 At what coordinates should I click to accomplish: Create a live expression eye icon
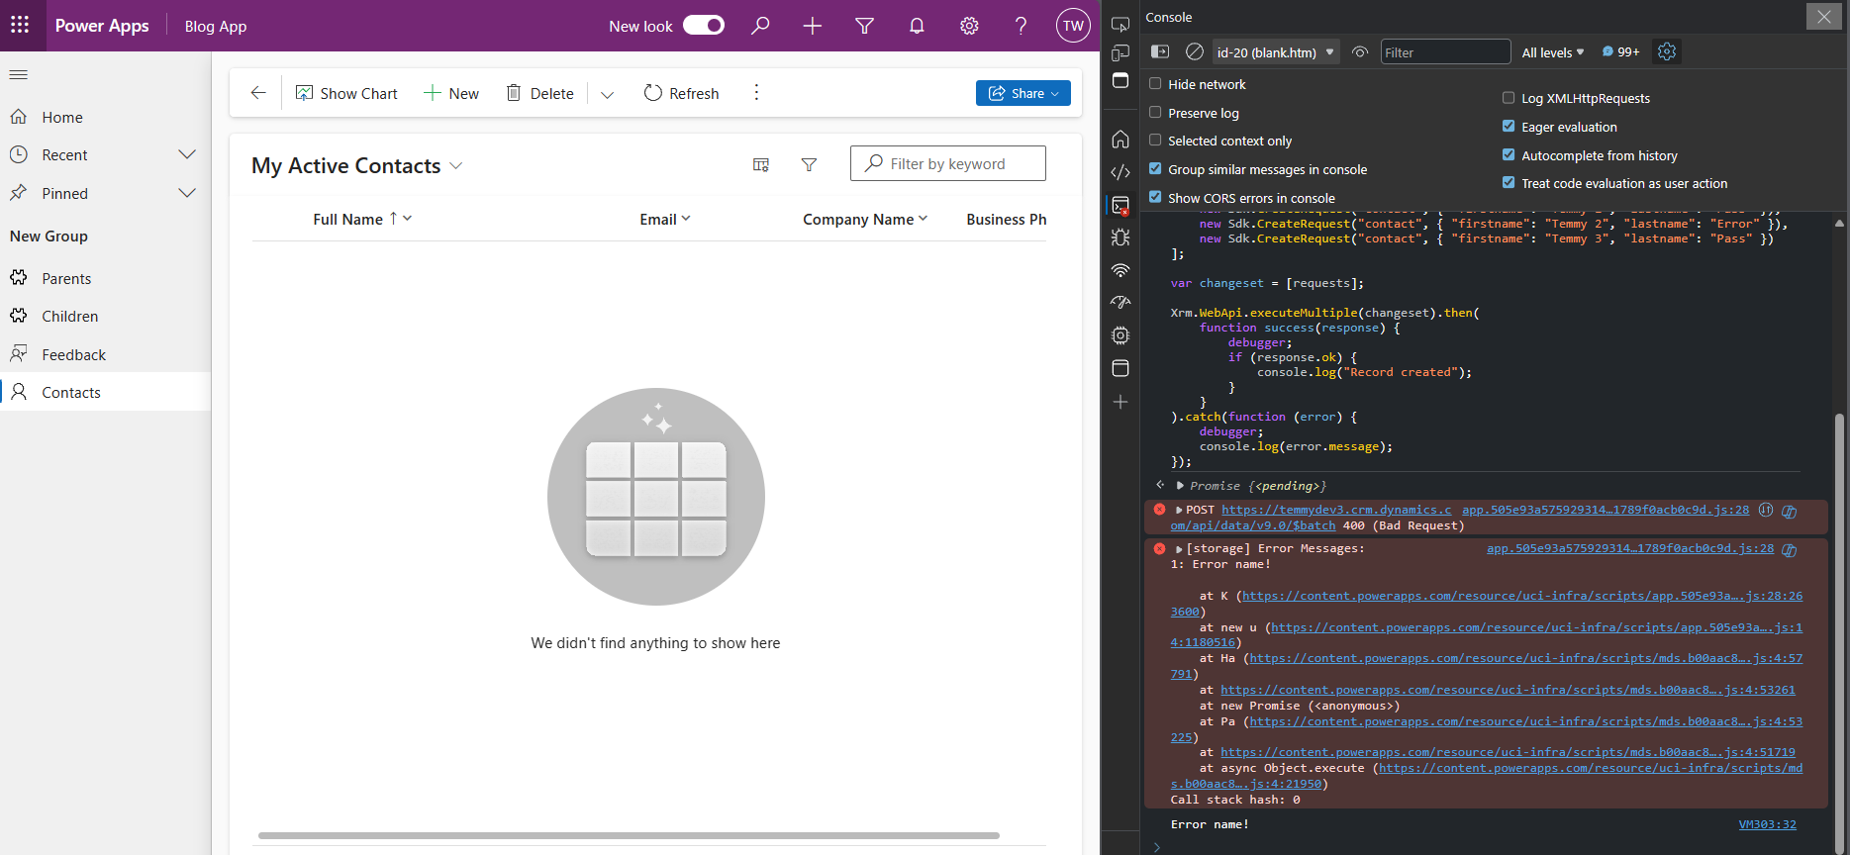[1360, 51]
